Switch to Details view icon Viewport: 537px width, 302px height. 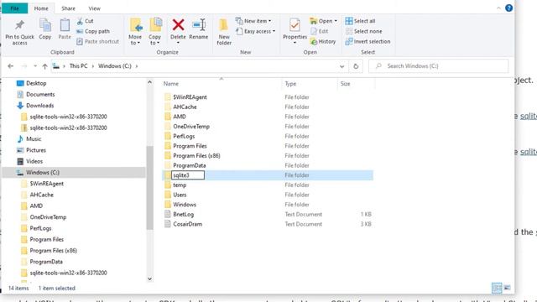[497, 288]
